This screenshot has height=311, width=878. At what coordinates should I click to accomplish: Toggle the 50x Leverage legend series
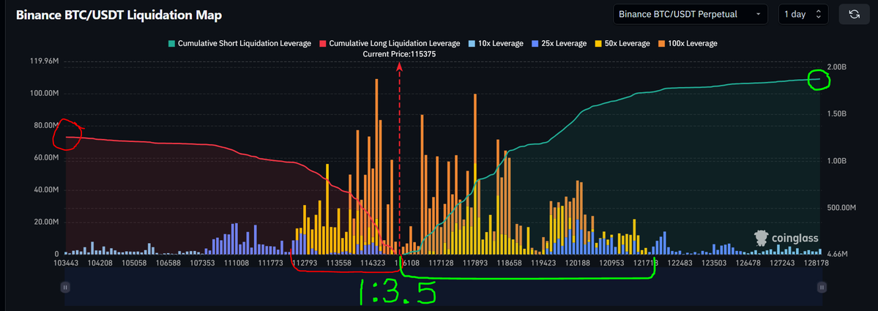point(622,43)
